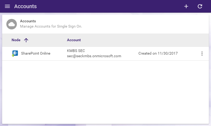This screenshot has width=211, height=126.
Task: Add a new account with plus icon
Action: tap(186, 6)
